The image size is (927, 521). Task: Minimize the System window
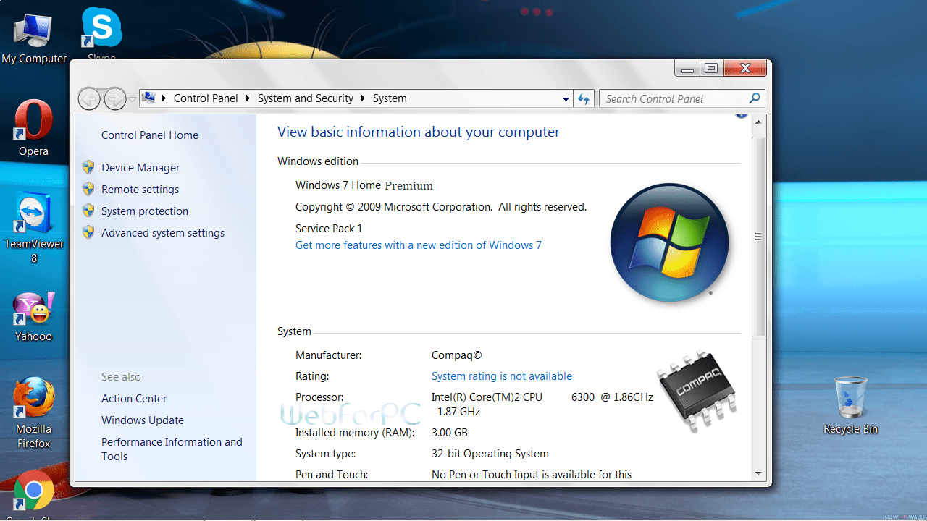pos(688,68)
